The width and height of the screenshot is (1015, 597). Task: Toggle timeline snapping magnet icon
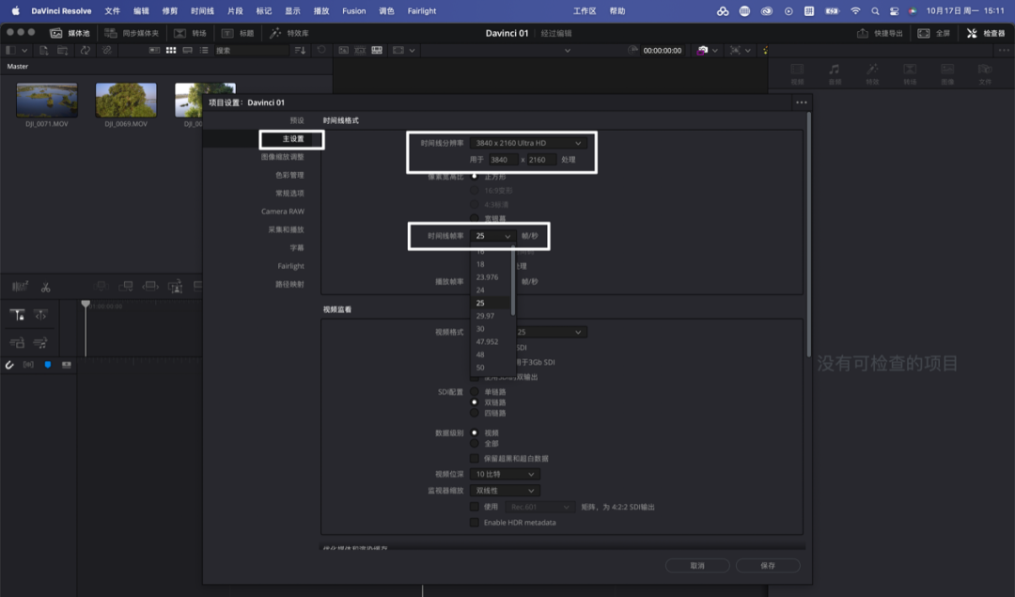[x=9, y=365]
